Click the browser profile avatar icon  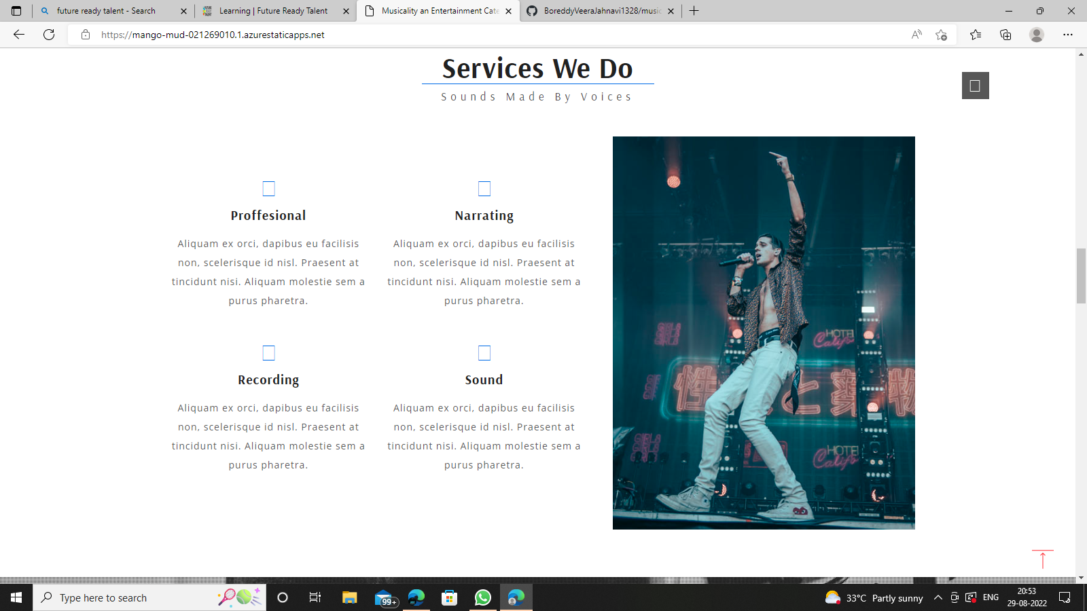[1037, 35]
